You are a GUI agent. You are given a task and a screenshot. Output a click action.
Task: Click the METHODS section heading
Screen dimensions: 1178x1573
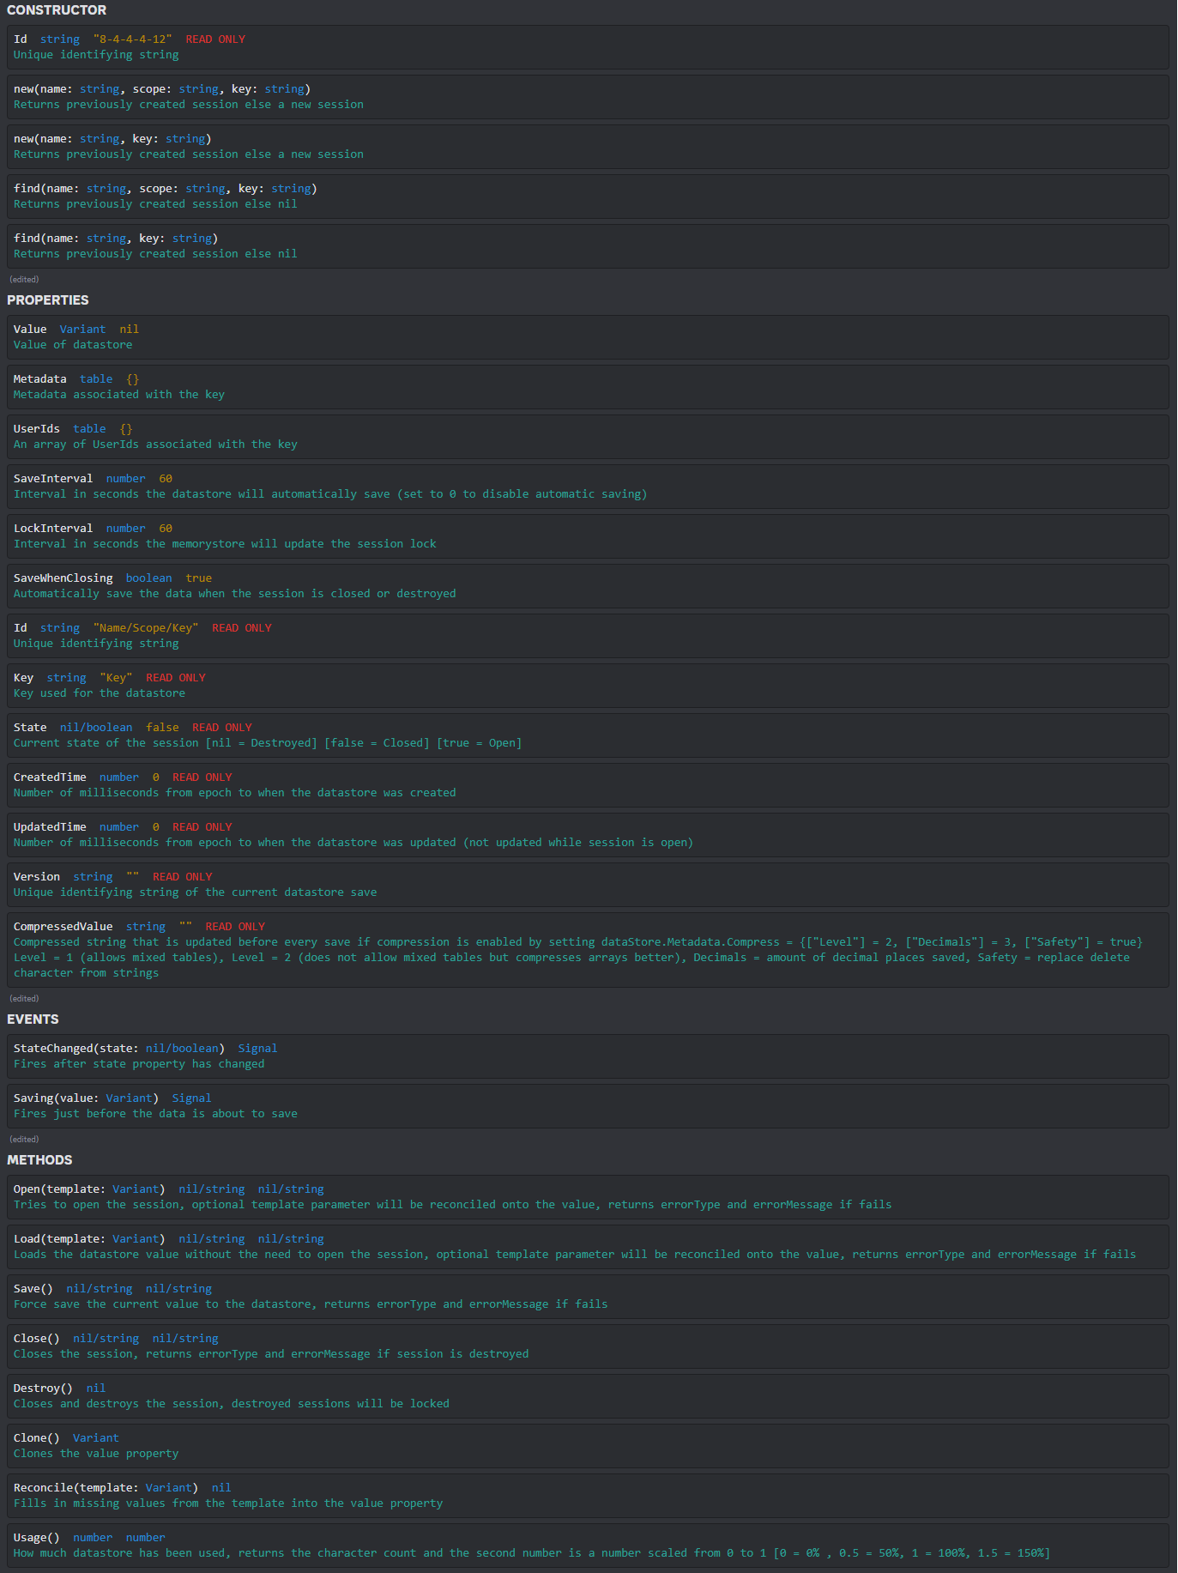(x=39, y=1160)
